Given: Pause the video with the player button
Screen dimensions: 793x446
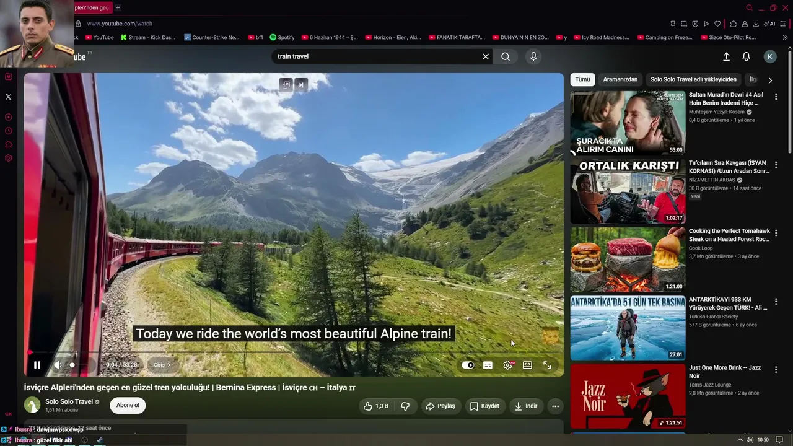Looking at the screenshot, I should pyautogui.click(x=37, y=365).
